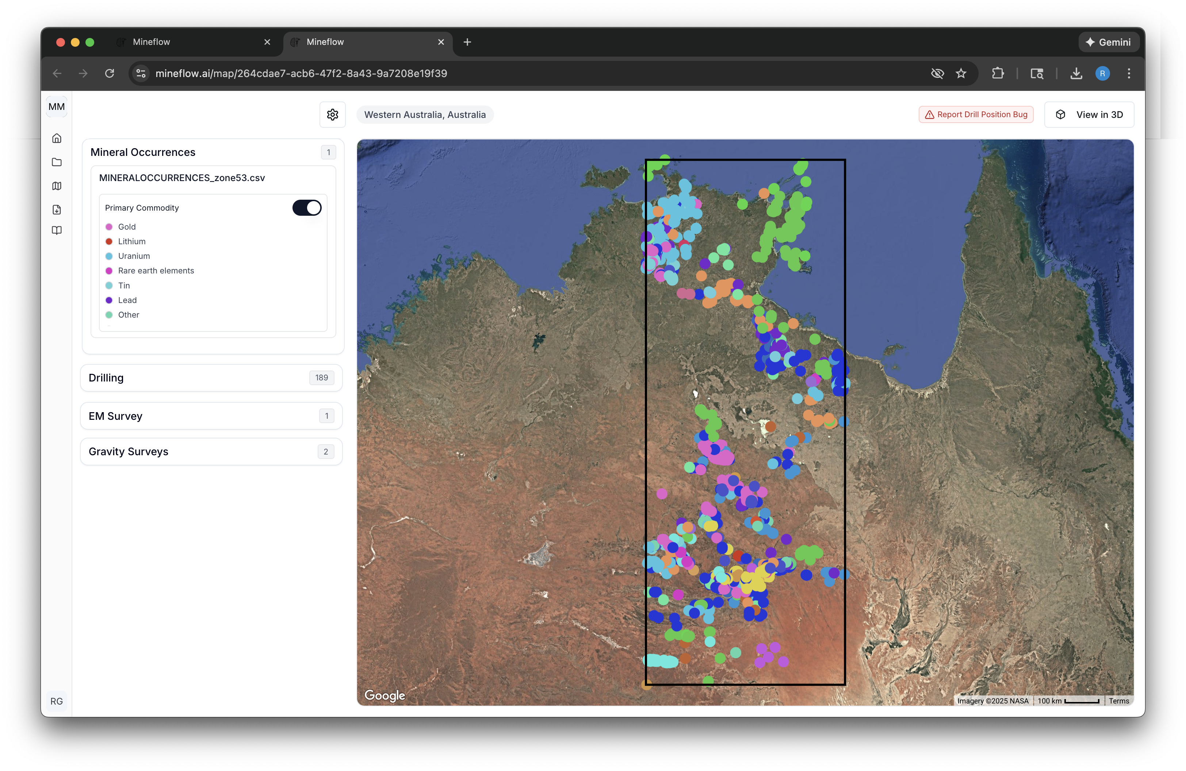1186x771 pixels.
Task: Expand the Drilling section
Action: pos(211,377)
